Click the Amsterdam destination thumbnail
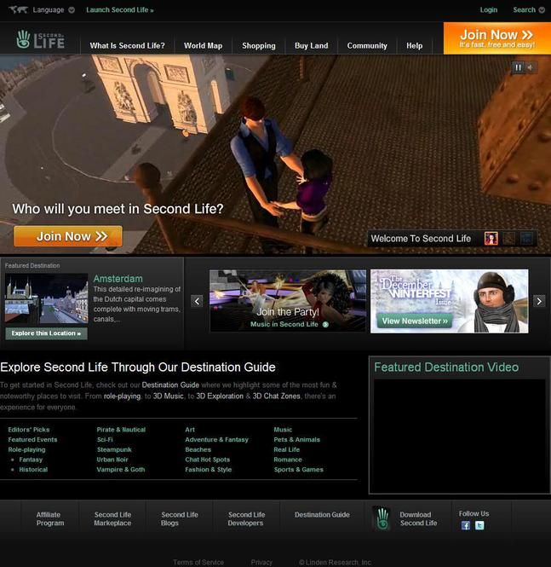This screenshot has height=567, width=551. click(46, 298)
